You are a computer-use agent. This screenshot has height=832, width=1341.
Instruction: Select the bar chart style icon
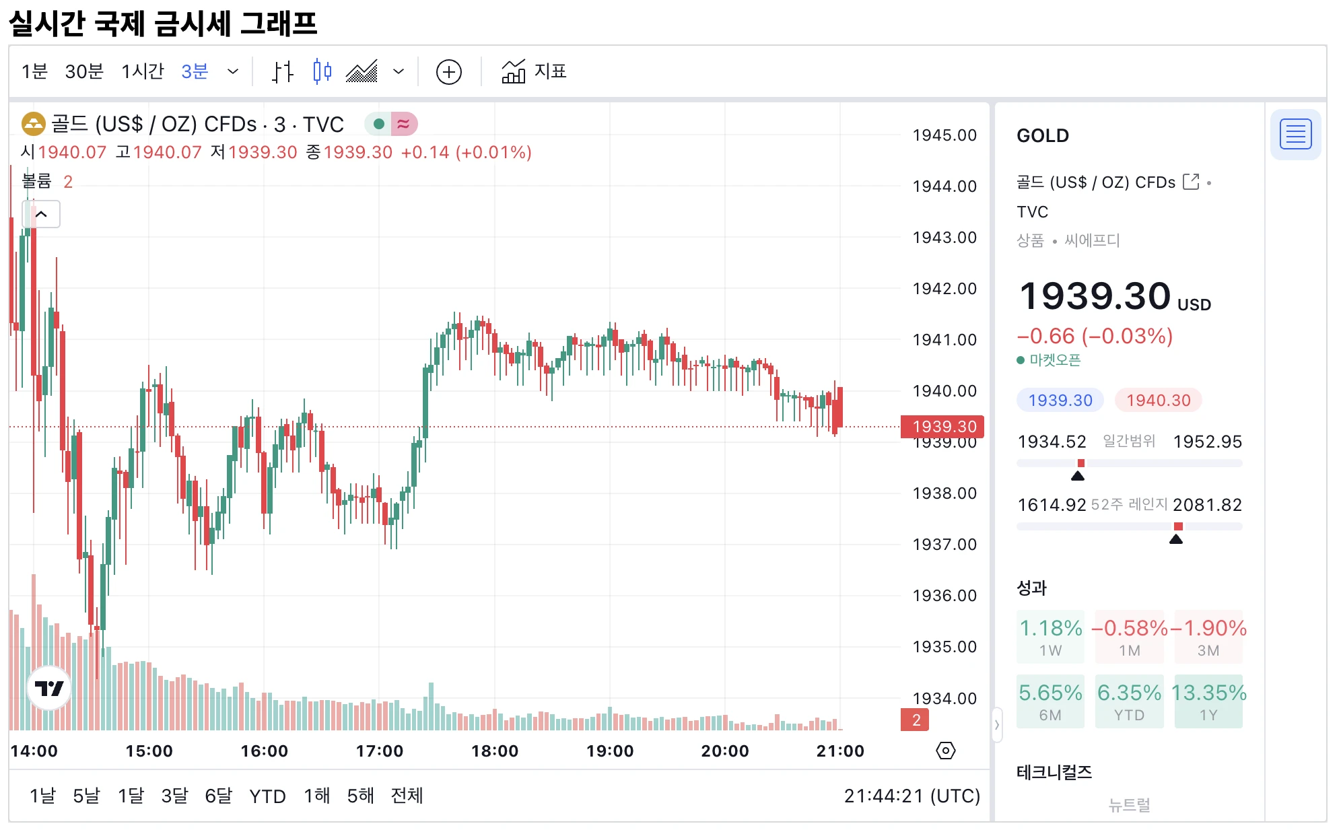(x=283, y=71)
